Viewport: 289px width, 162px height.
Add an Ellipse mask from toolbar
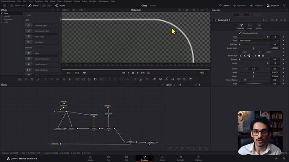coord(115,79)
